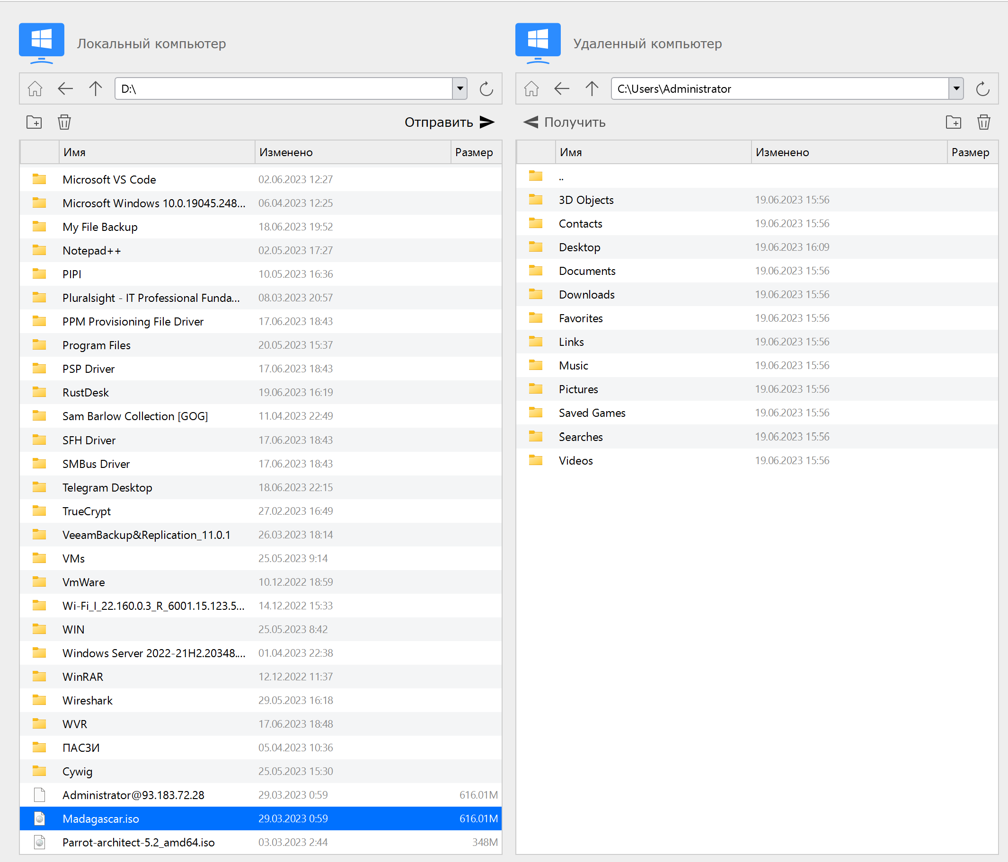Sort local files by Размер column

[x=476, y=152]
